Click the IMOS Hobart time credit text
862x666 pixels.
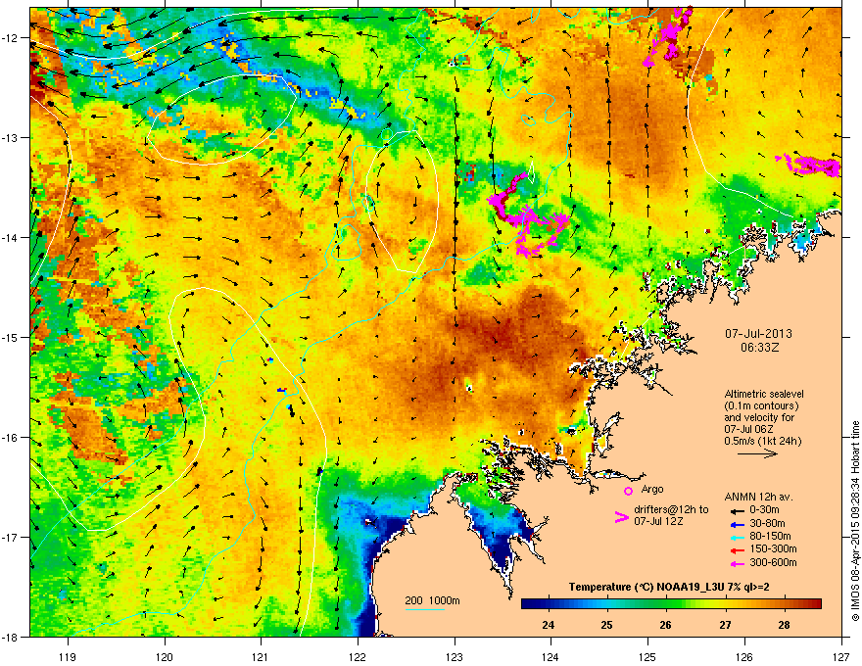tap(855, 520)
